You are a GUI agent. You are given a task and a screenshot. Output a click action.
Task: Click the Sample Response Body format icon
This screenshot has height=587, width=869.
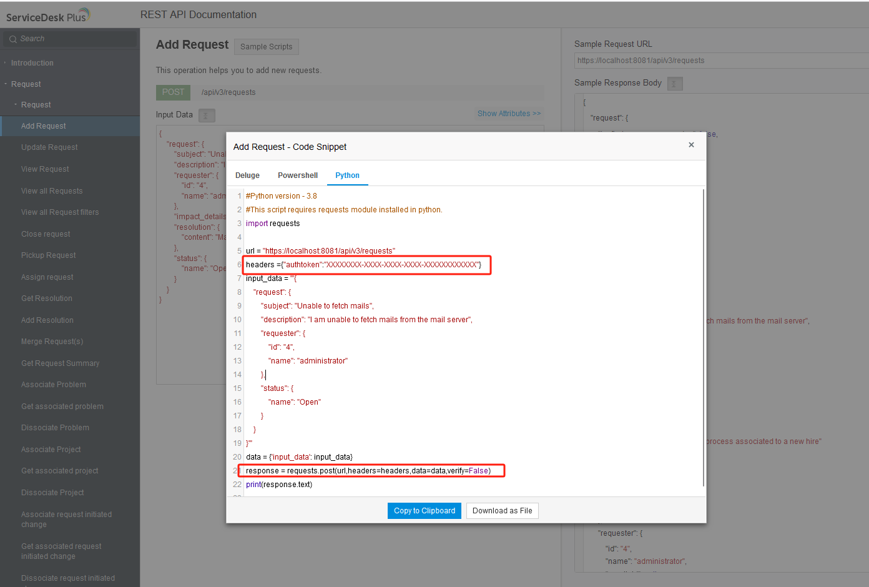[675, 84]
